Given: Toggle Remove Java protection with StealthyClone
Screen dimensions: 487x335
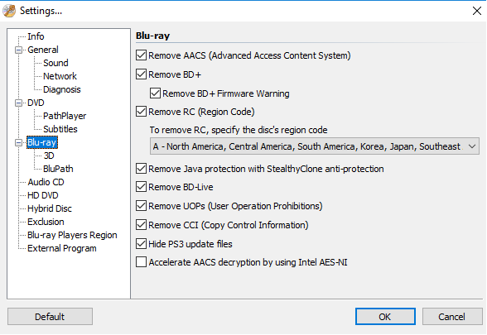Looking at the screenshot, I should click(x=142, y=169).
